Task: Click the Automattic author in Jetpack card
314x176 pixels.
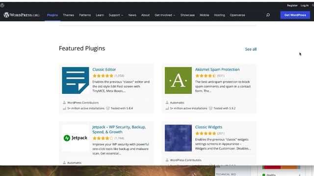Action: pyautogui.click(x=74, y=163)
